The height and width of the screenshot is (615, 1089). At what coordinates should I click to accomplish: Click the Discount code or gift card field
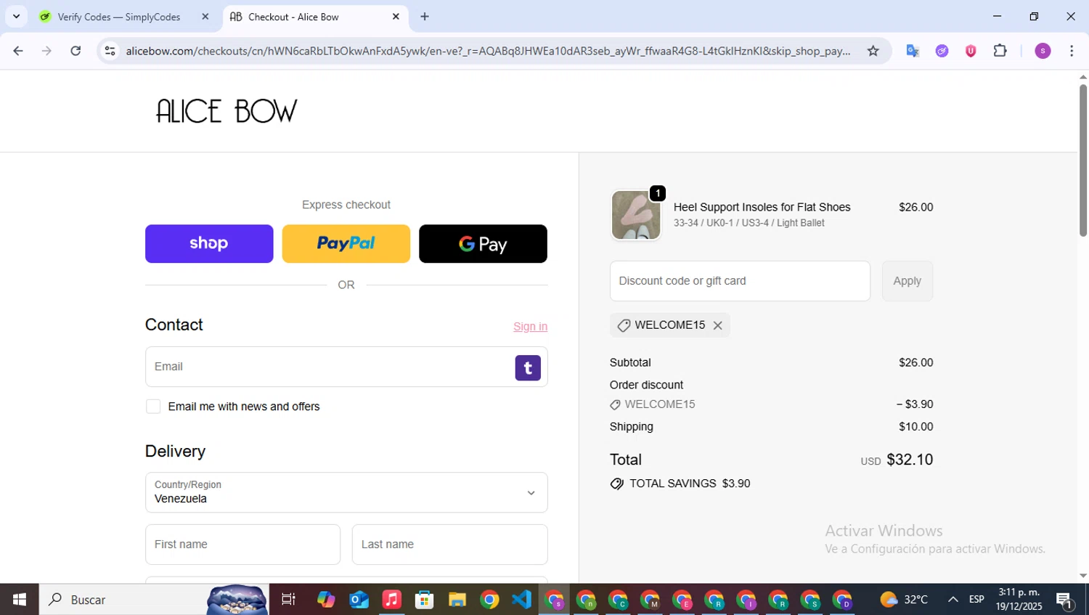click(740, 281)
